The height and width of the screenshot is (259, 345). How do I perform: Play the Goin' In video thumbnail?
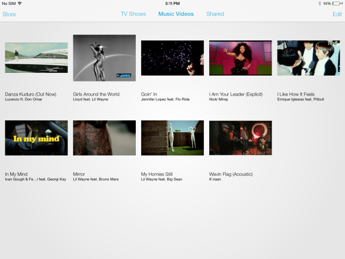coord(172,58)
